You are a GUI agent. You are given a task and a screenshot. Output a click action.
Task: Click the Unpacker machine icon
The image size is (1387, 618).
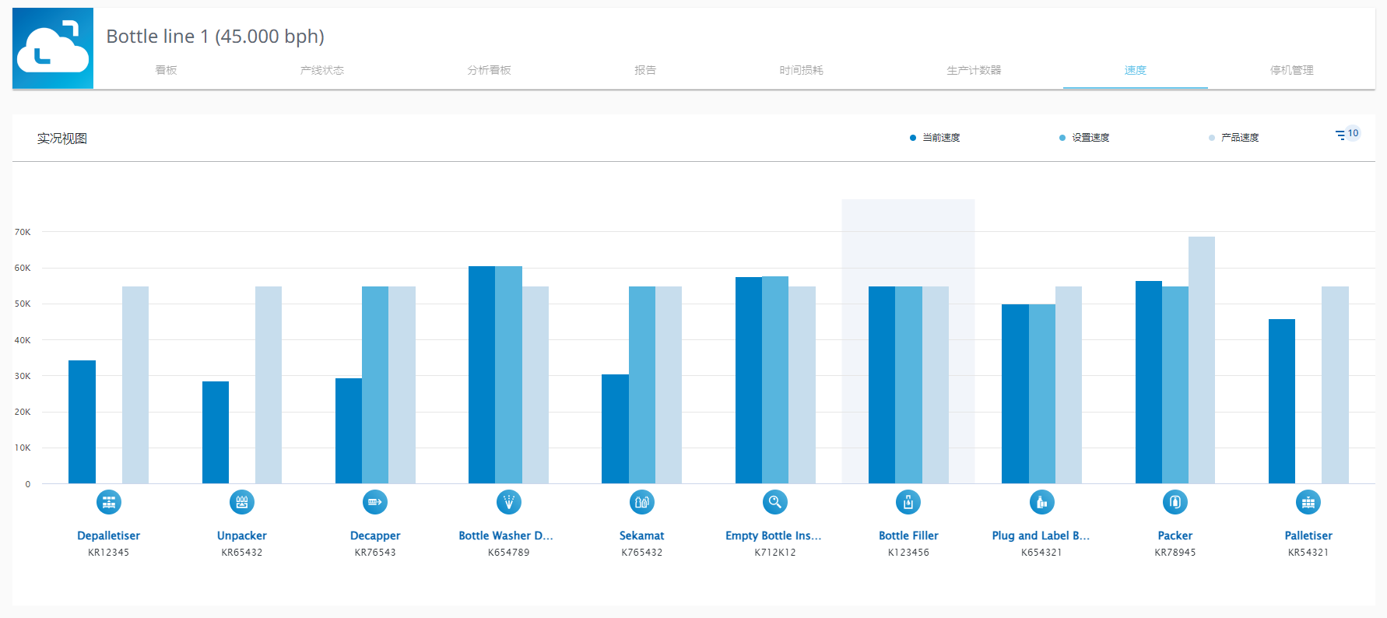click(x=242, y=503)
